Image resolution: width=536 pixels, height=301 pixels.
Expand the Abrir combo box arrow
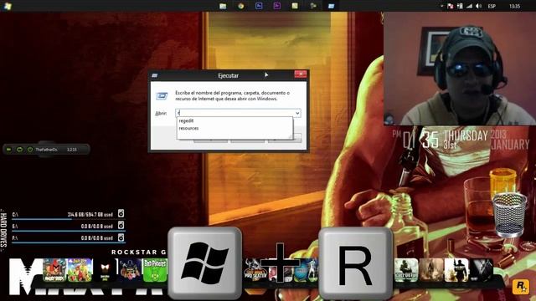(297, 113)
